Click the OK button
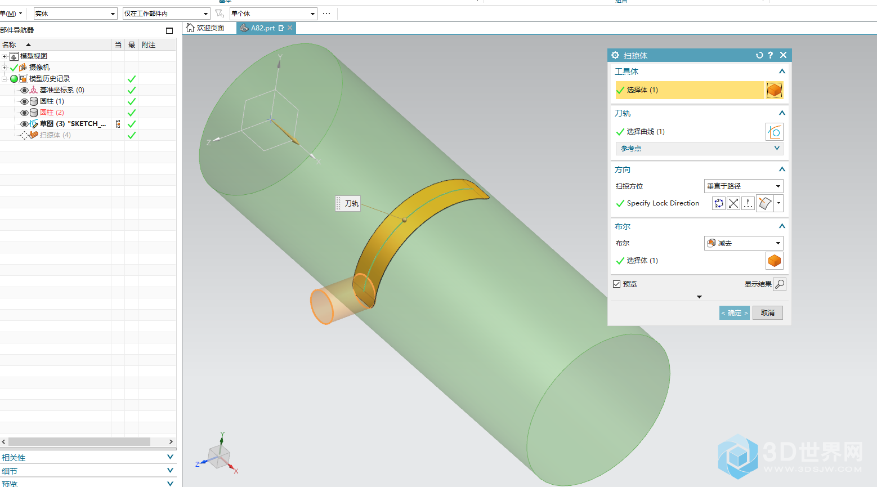The image size is (877, 487). click(x=735, y=313)
